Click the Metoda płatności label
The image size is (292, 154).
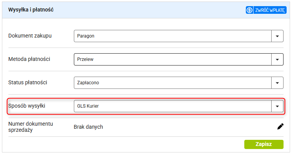click(x=29, y=59)
